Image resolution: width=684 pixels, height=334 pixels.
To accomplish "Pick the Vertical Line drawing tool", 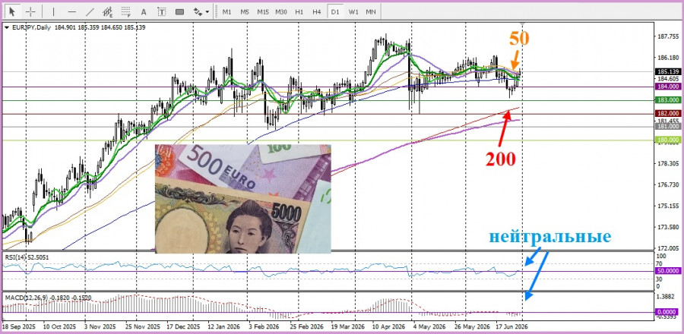I will tap(54, 11).
